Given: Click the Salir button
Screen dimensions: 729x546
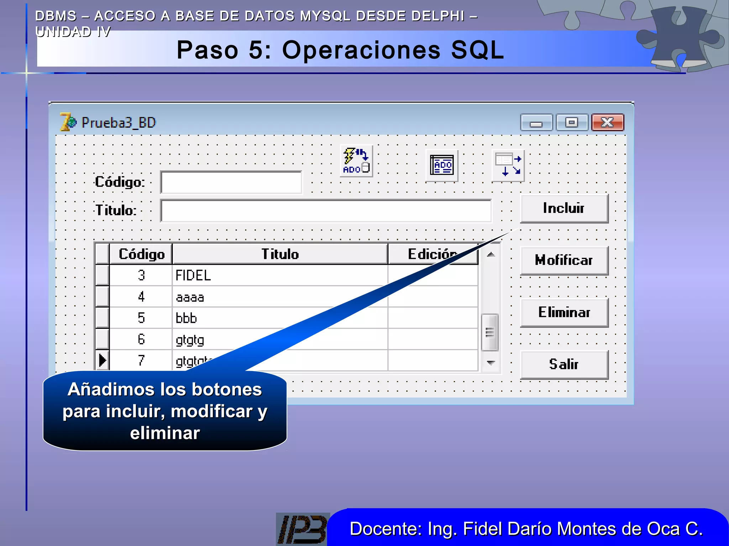Looking at the screenshot, I should pos(564,364).
